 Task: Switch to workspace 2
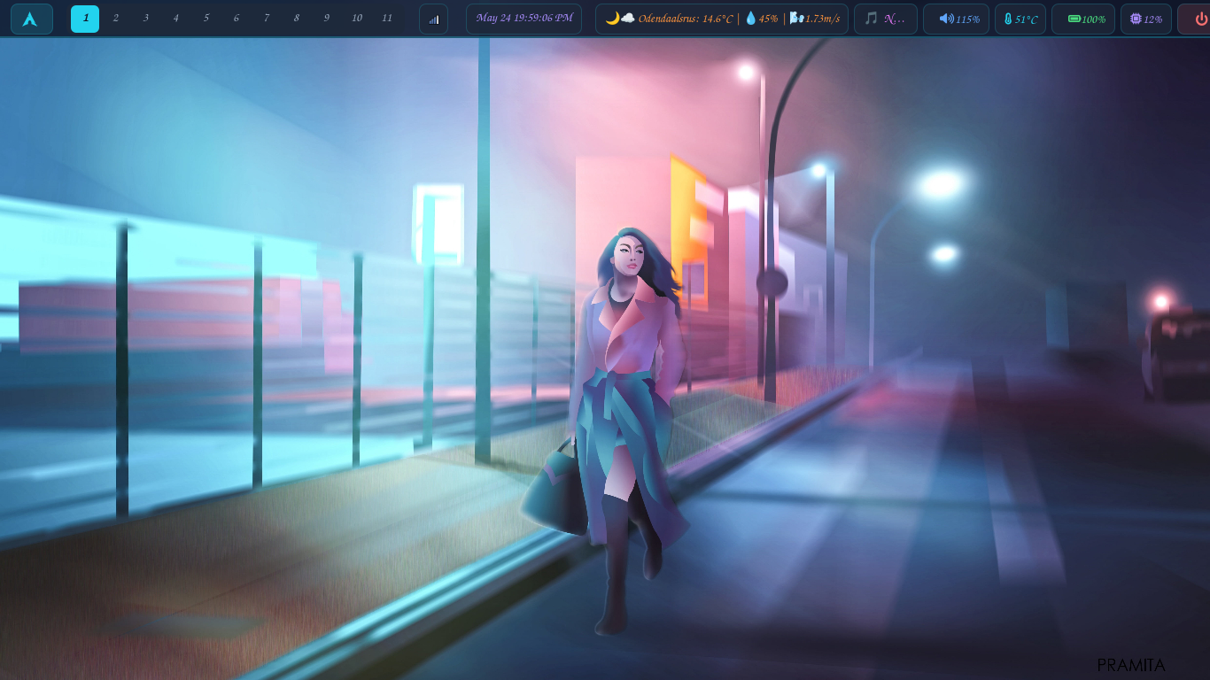[115, 19]
